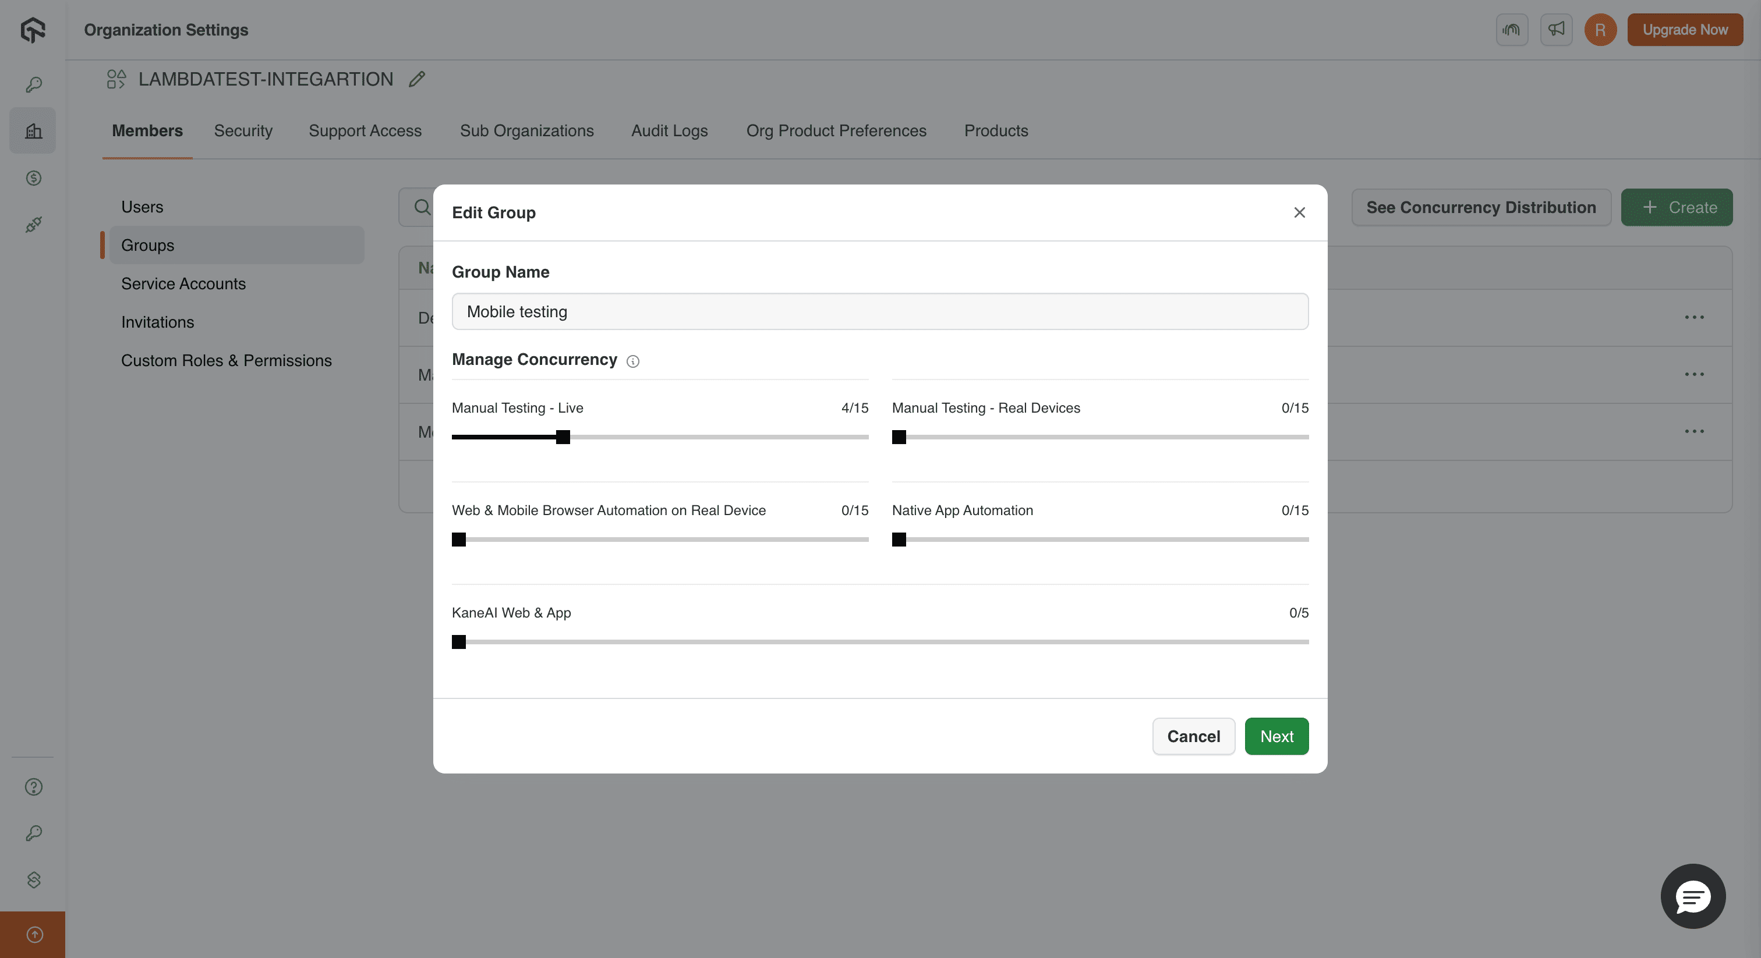Open the Audit Logs tab
Image resolution: width=1761 pixels, height=958 pixels.
(x=669, y=130)
